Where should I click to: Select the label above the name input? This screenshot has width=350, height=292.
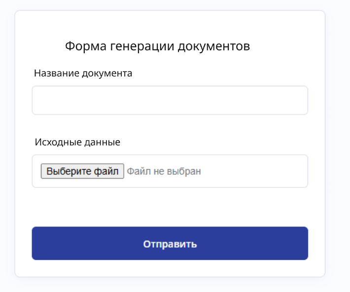(83, 73)
